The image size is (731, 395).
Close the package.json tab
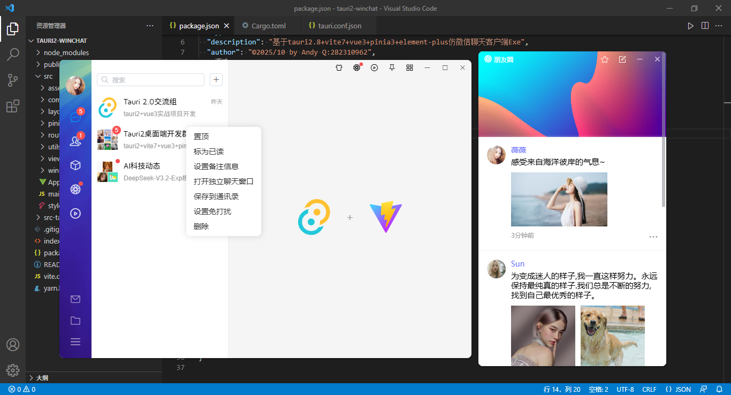[x=227, y=26]
